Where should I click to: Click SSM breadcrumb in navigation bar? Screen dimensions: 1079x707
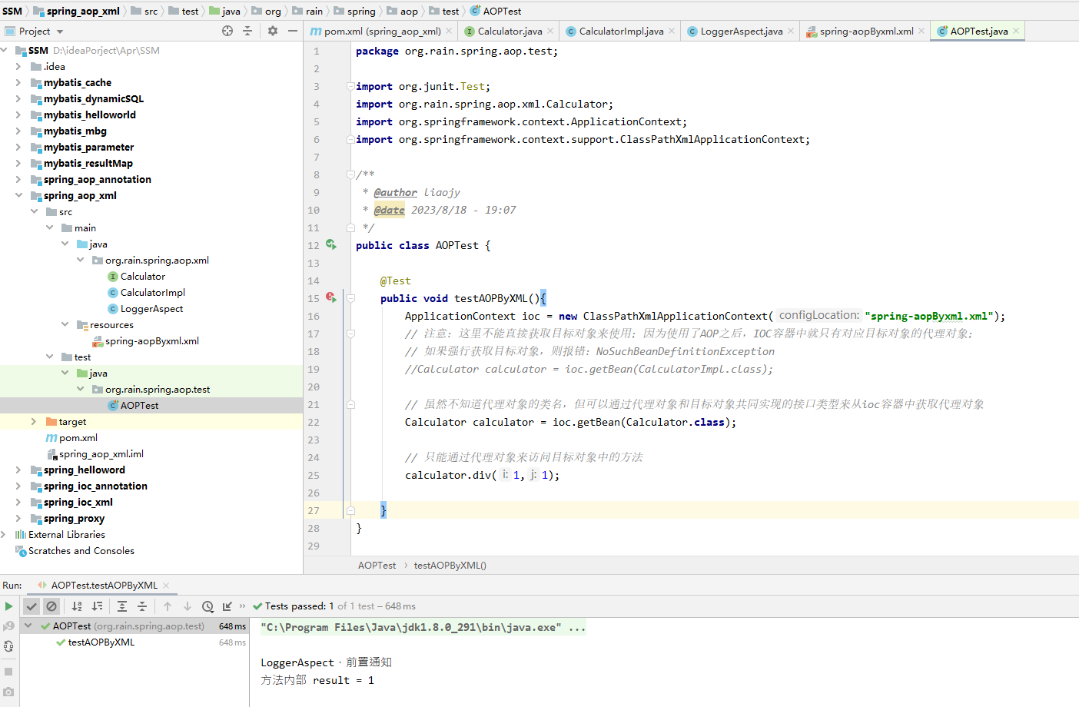(x=12, y=11)
